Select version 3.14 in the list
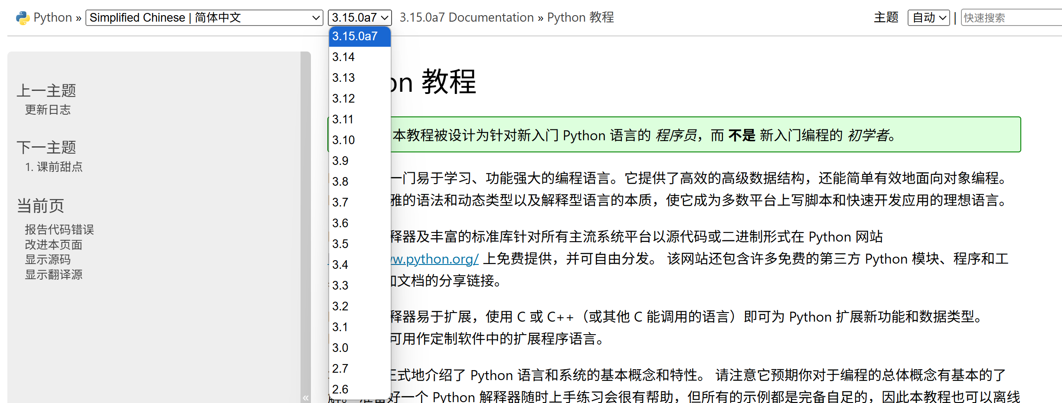The image size is (1062, 403). click(360, 57)
